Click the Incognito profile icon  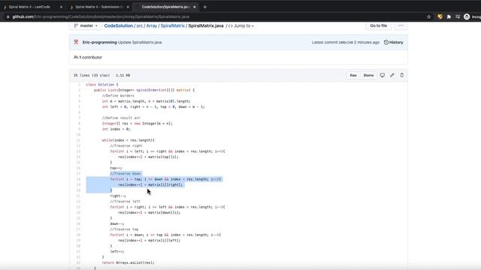tap(467, 16)
